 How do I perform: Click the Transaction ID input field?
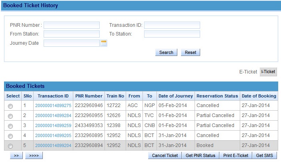(x=172, y=25)
